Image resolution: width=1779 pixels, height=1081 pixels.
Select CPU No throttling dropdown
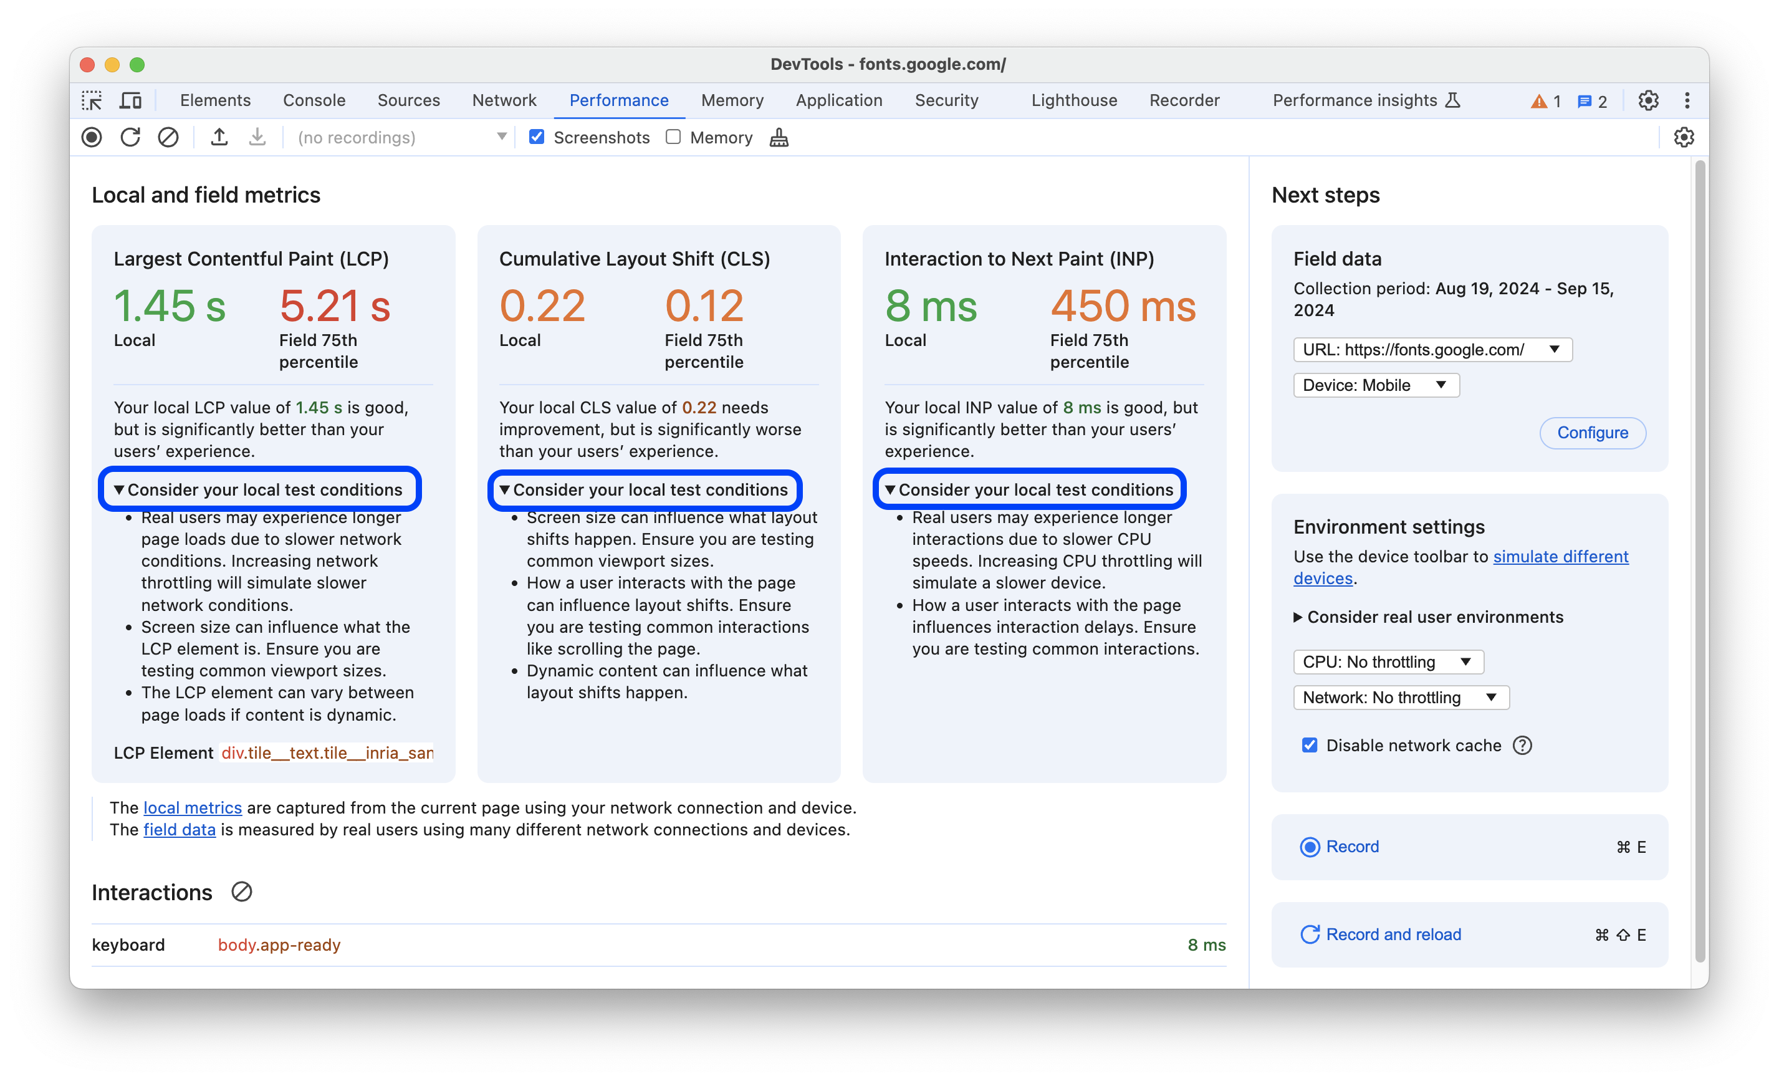1385,661
